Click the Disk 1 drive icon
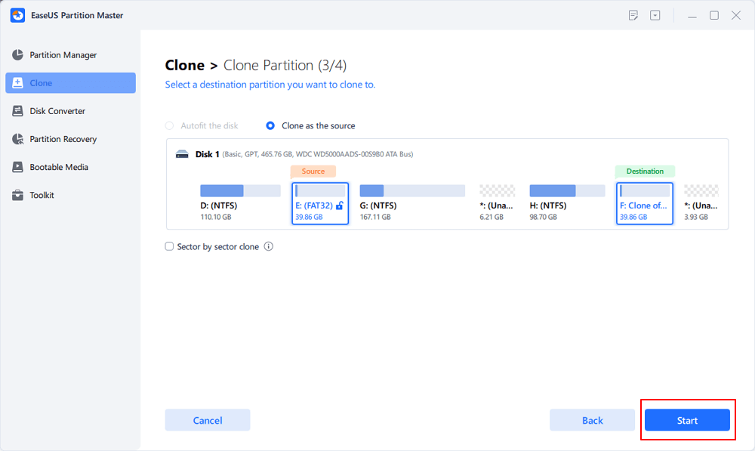 (x=182, y=154)
